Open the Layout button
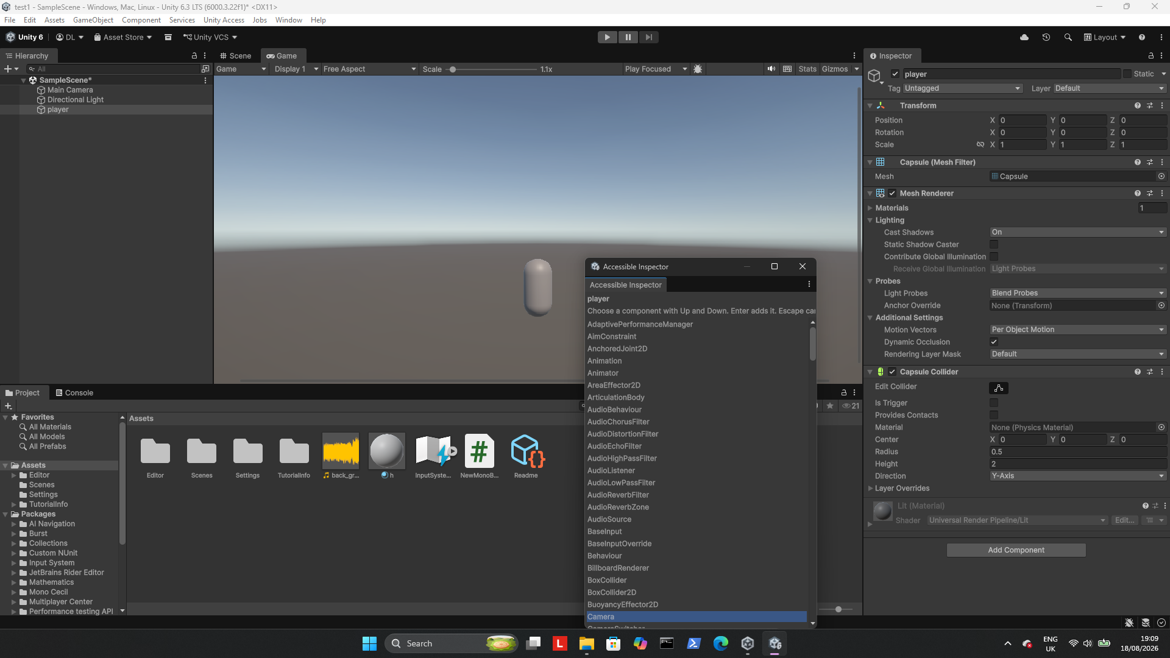This screenshot has width=1170, height=658. pos(1105,37)
